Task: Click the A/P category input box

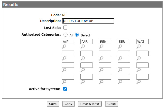Action: 68,42
